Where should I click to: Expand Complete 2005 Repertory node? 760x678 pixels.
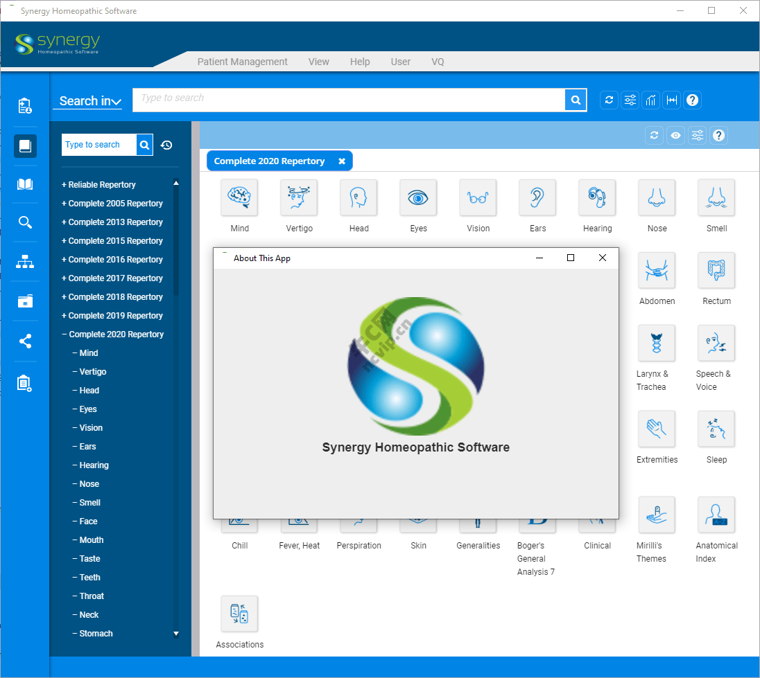tap(112, 204)
